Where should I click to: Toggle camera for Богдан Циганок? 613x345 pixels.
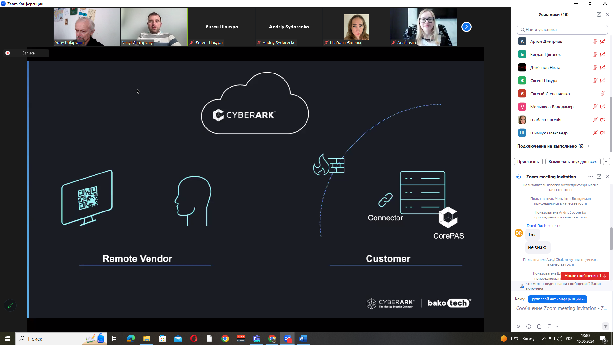[x=603, y=54]
